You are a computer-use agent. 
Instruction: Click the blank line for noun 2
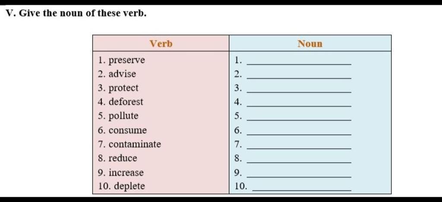pyautogui.click(x=299, y=78)
